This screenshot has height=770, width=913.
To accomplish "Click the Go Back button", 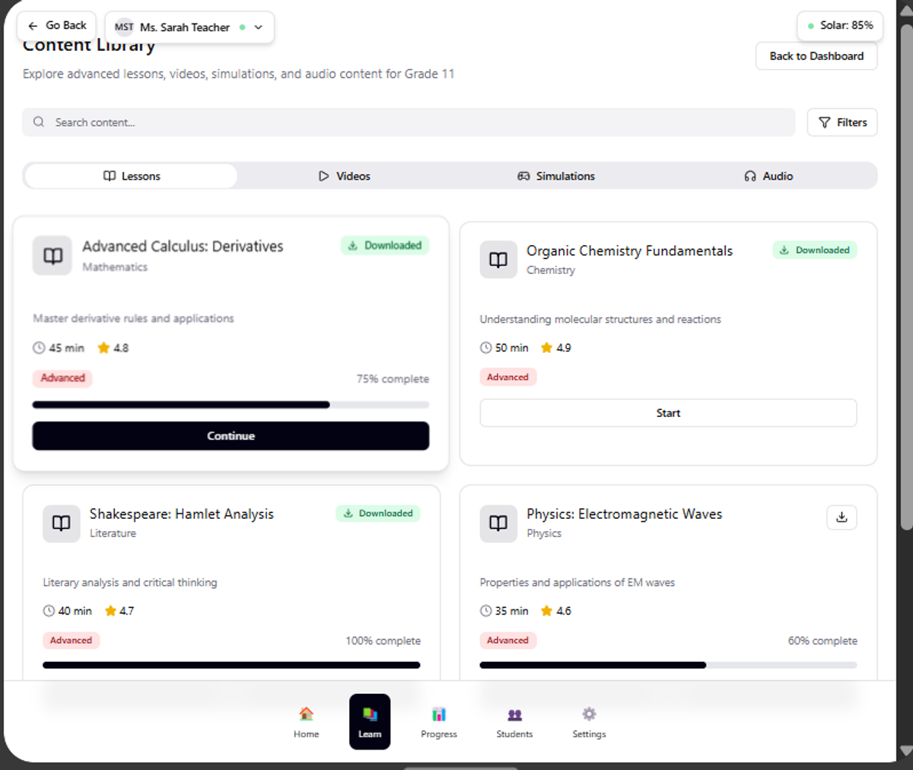I will [57, 26].
